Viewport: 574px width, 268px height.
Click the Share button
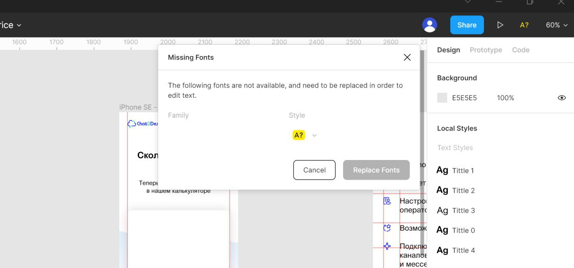point(467,25)
